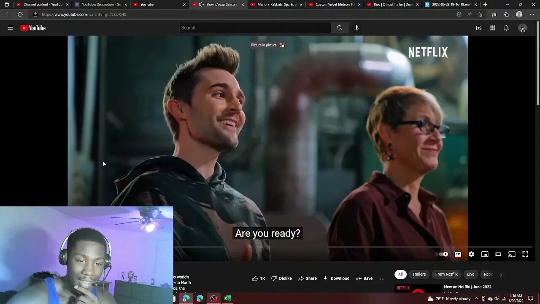Open Windows action center notifications
Viewport: 540px width, 304px height.
point(531,299)
